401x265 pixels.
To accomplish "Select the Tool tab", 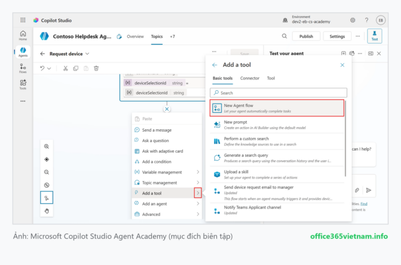I will click(x=271, y=78).
